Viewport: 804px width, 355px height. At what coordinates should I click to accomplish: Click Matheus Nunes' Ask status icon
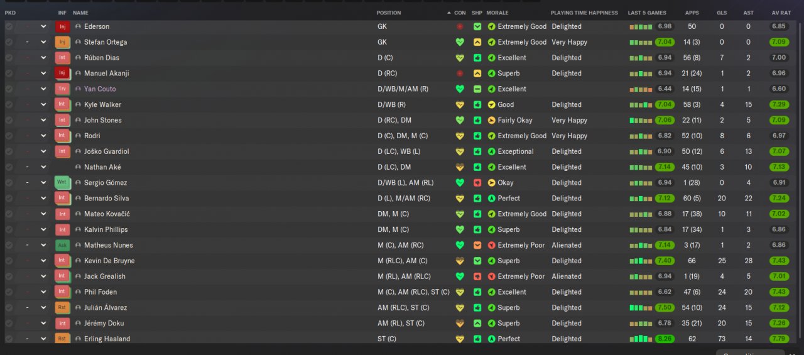(62, 245)
